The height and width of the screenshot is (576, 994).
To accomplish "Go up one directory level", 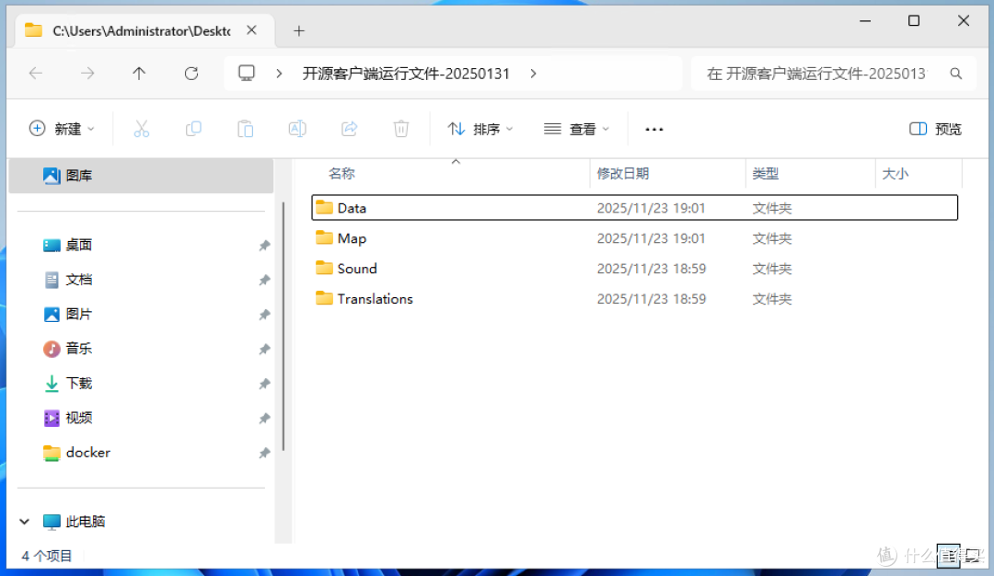I will tap(139, 74).
